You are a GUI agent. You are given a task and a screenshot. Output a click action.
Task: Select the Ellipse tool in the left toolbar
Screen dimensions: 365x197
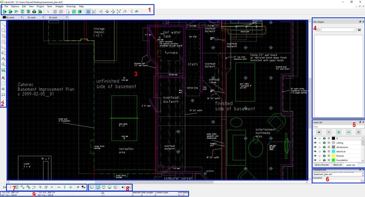coord(3,42)
